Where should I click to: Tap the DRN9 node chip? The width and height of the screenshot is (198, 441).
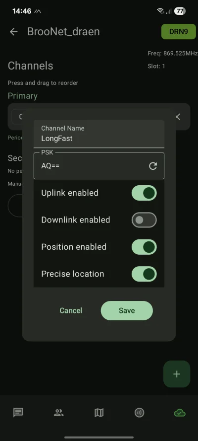point(179,31)
